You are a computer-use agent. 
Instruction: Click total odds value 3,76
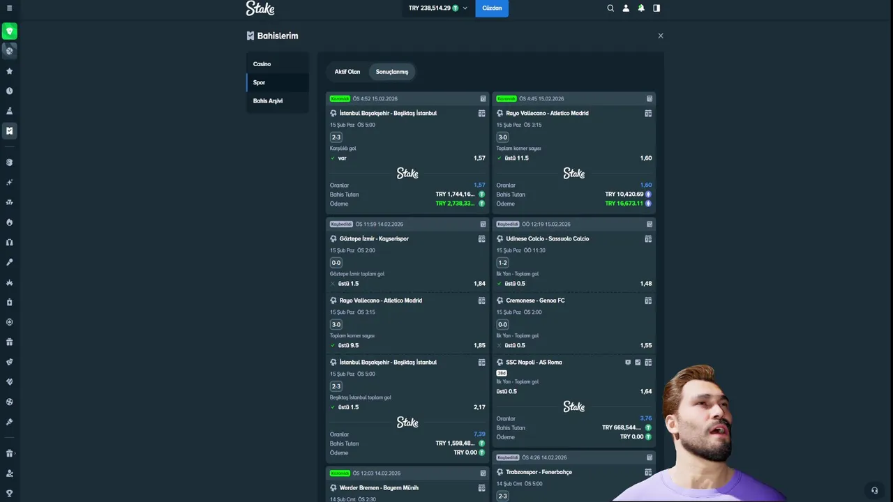[646, 418]
